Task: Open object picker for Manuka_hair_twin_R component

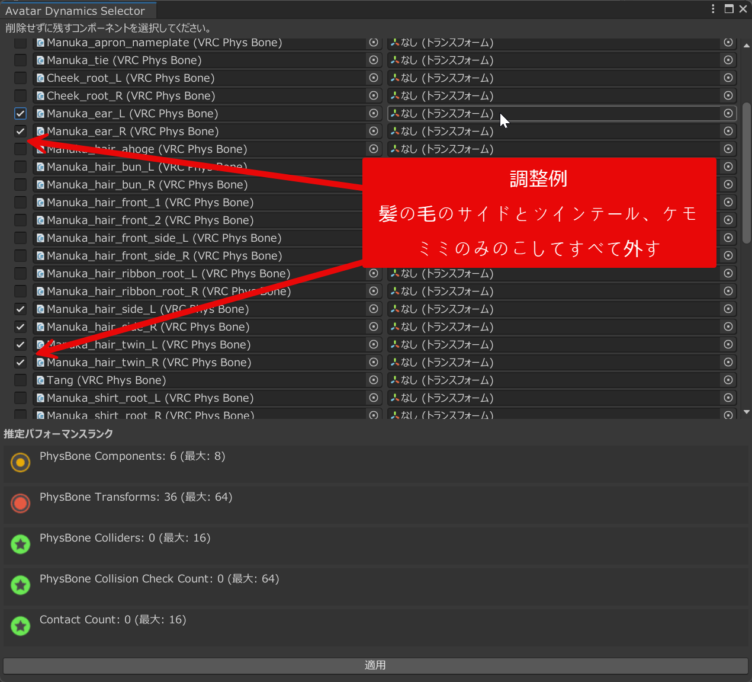Action: pyautogui.click(x=374, y=362)
